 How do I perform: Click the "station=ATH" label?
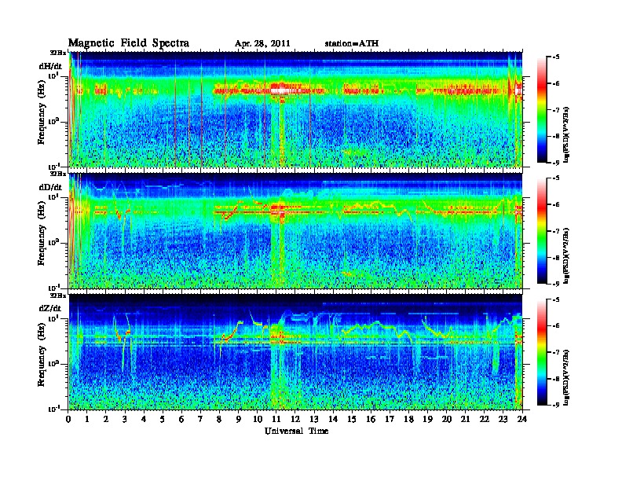tap(352, 44)
